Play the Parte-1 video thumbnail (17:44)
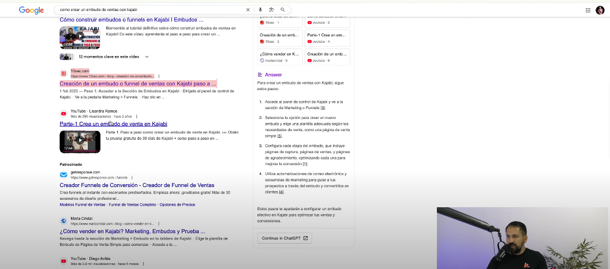The height and width of the screenshot is (269, 610). pos(80,141)
